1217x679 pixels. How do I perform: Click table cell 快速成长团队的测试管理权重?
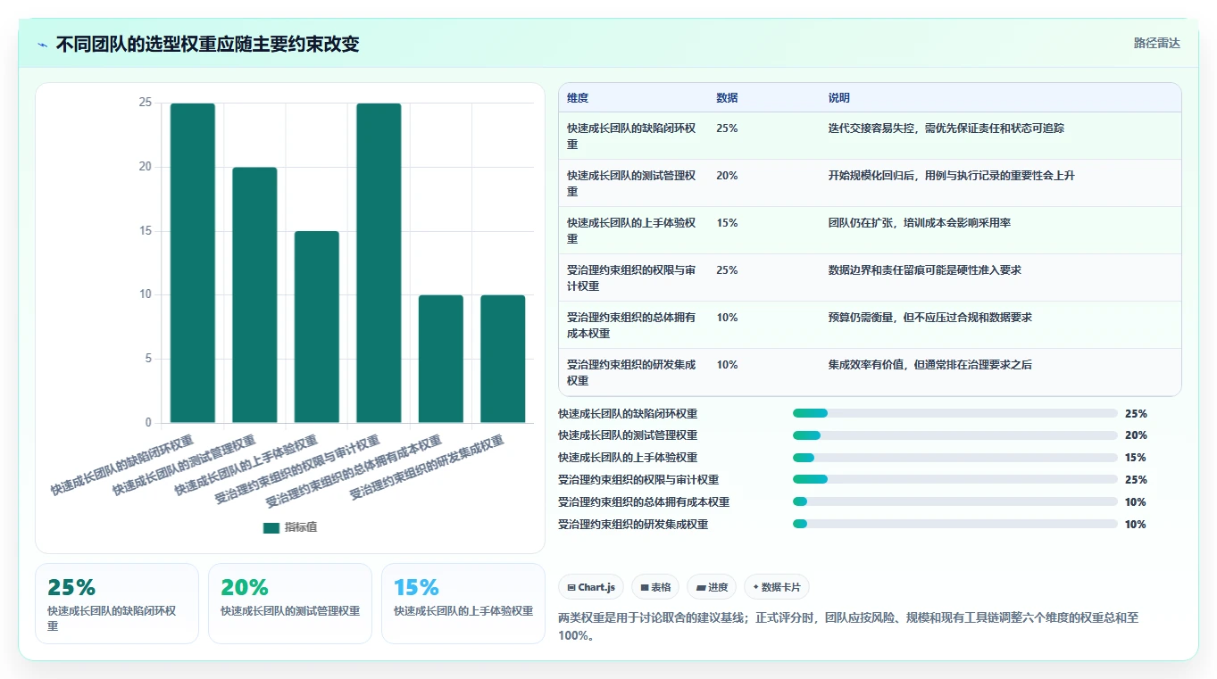[x=631, y=183]
